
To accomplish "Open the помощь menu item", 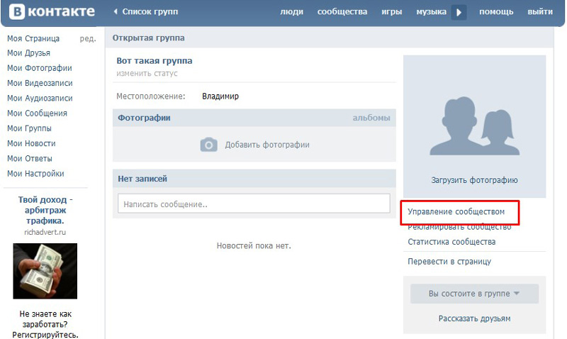I will pyautogui.click(x=496, y=11).
